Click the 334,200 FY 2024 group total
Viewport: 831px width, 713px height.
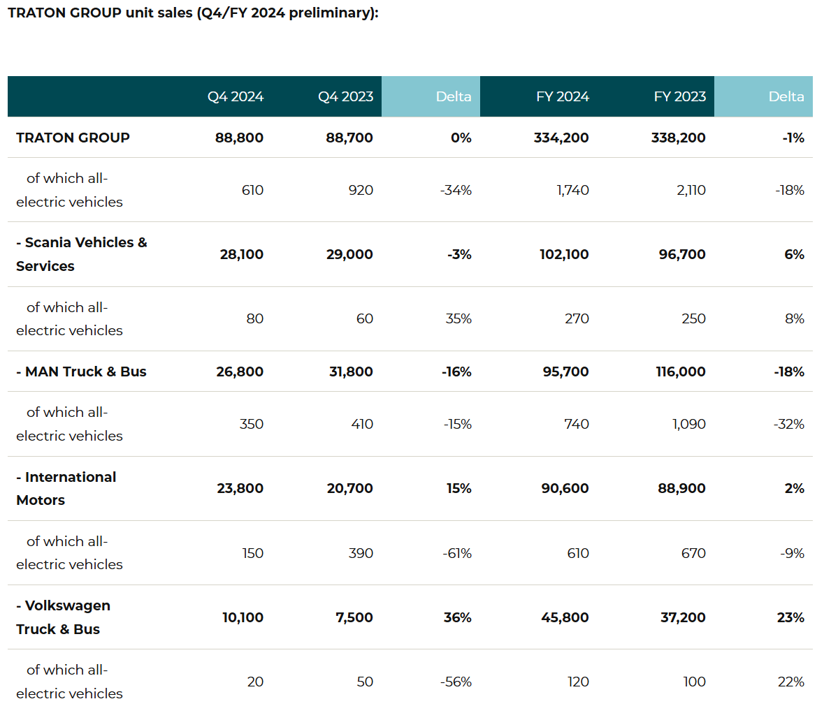pyautogui.click(x=561, y=138)
